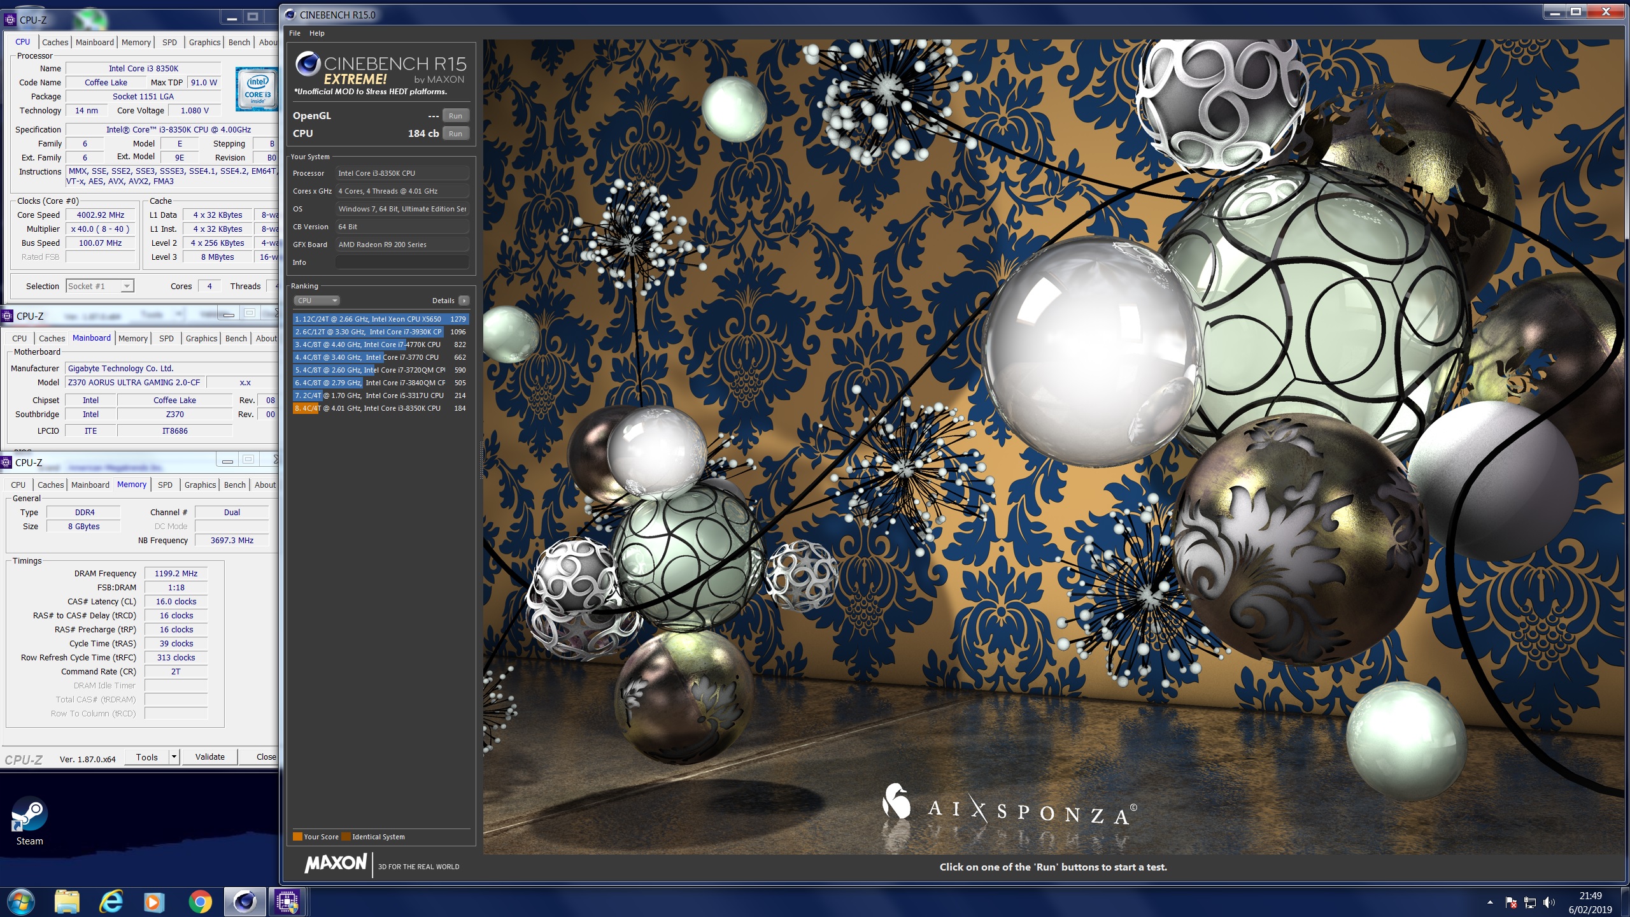Viewport: 1630px width, 917px height.
Task: Click the Cinebench logo in the title bar
Action: tap(290, 15)
